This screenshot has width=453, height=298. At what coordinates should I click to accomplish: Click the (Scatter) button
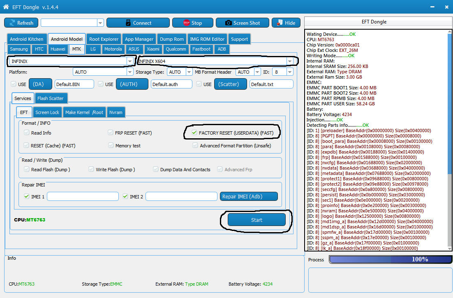tap(231, 84)
